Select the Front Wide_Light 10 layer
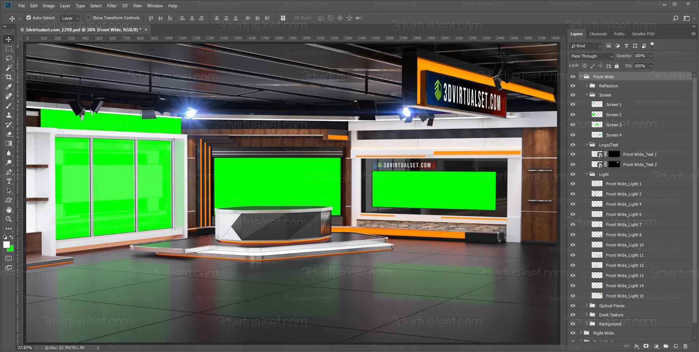Screen dimensions: 699x352 tap(634, 245)
